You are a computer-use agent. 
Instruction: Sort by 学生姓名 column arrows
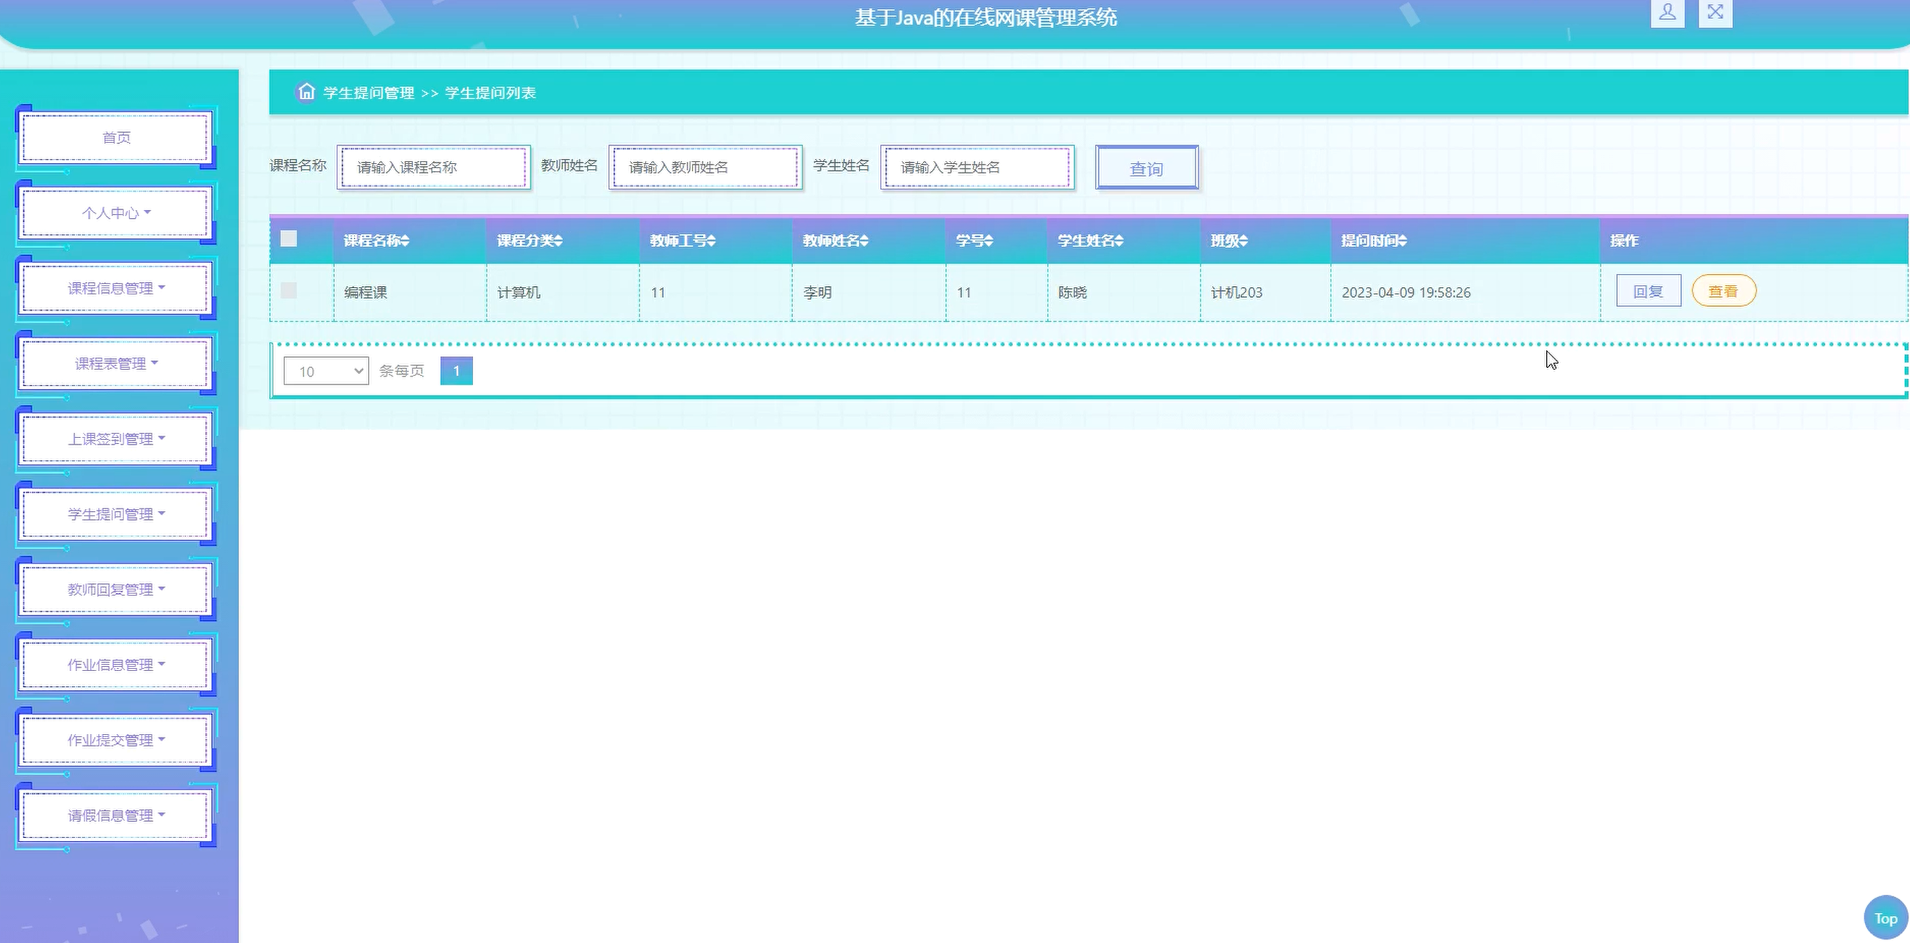point(1119,241)
